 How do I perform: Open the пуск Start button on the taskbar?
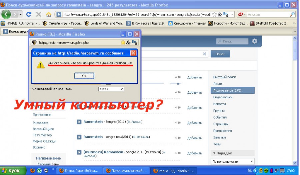click(x=13, y=171)
